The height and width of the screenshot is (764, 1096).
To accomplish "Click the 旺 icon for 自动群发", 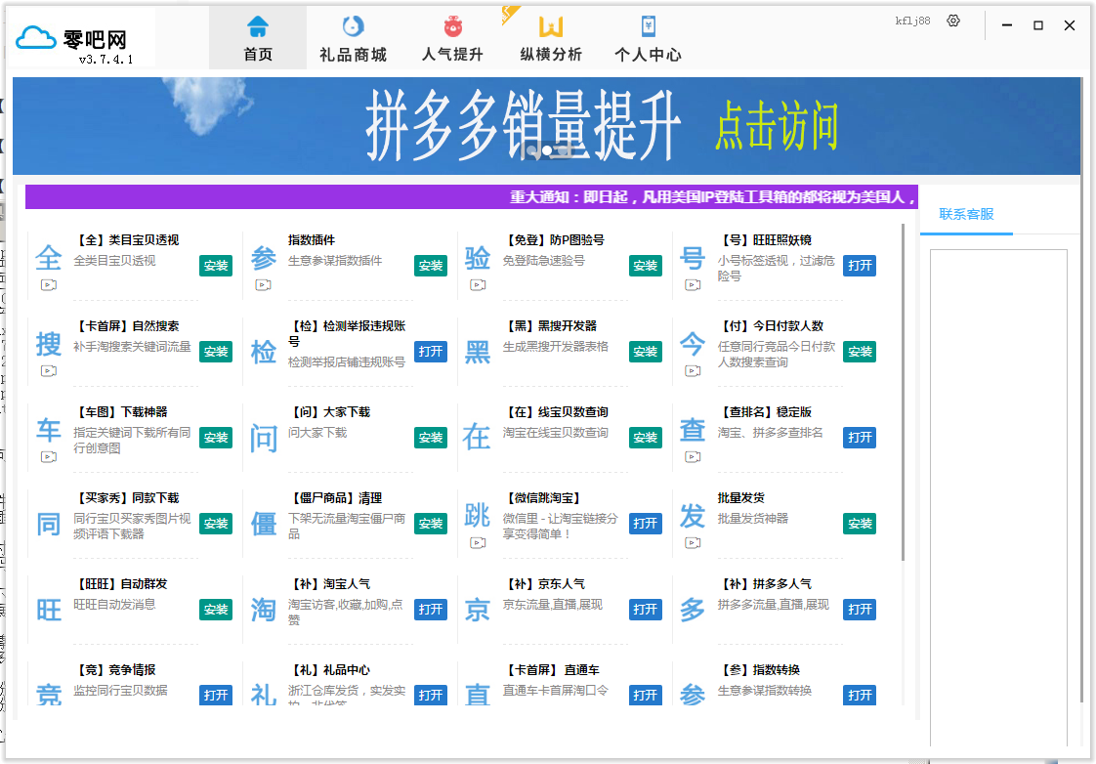I will pos(48,610).
